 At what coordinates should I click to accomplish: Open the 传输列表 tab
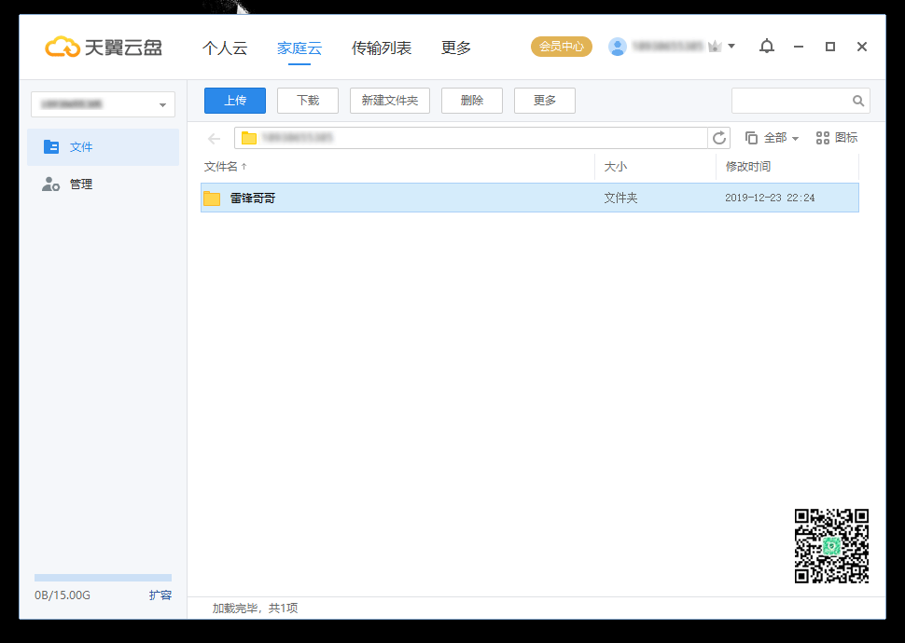coord(382,48)
